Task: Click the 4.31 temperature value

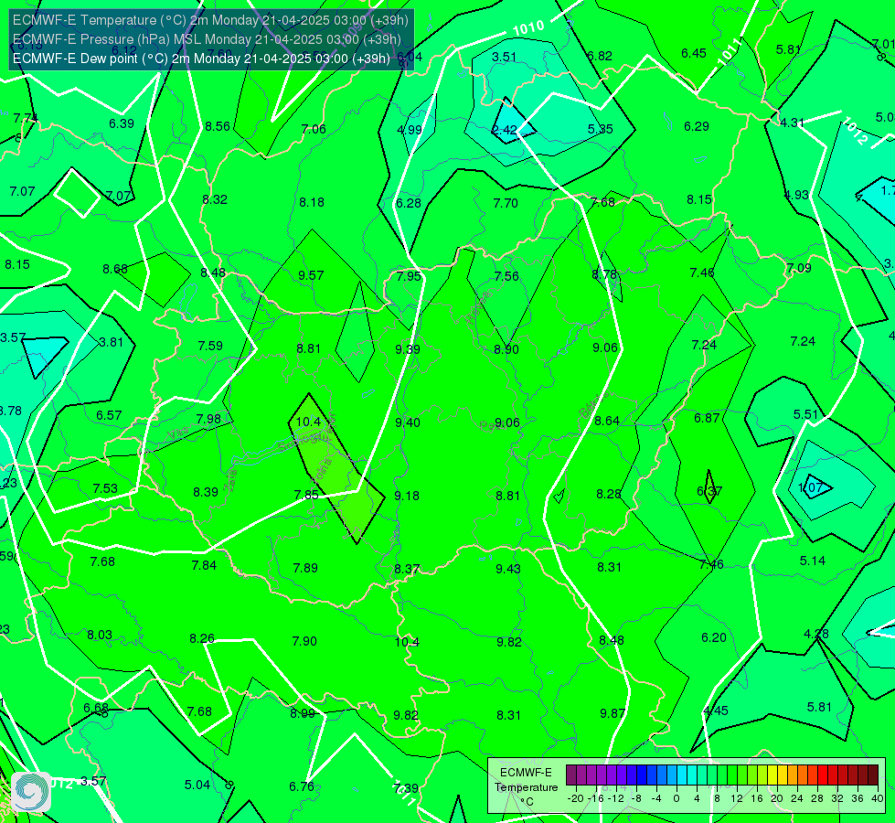Action: click(x=793, y=123)
